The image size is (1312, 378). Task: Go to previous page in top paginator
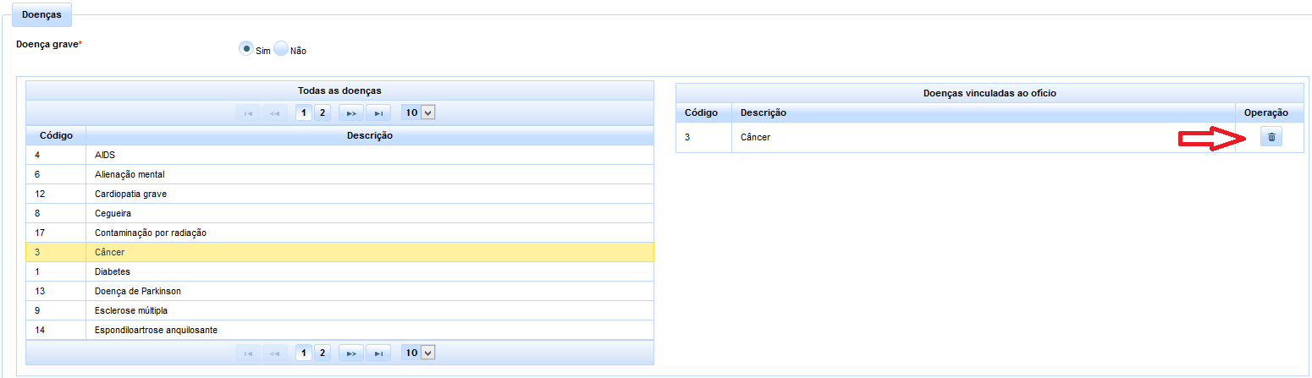pyautogui.click(x=274, y=112)
